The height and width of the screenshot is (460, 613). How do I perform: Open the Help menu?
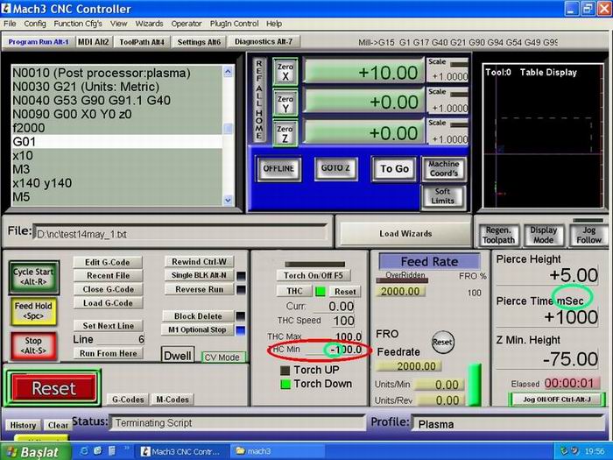point(274,24)
